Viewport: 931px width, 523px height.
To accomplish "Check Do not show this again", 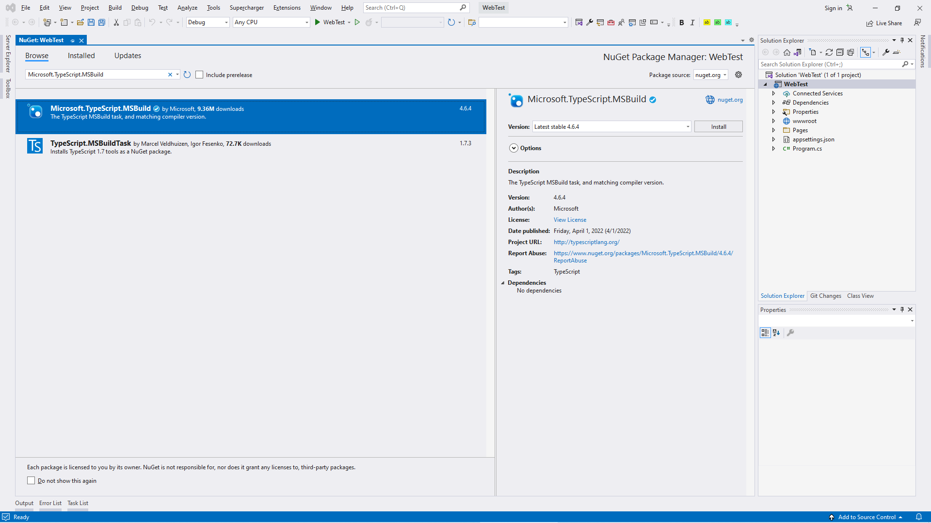I will pos(31,480).
